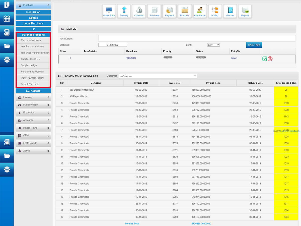
Task: Click the Voucher icon
Action: click(x=230, y=11)
